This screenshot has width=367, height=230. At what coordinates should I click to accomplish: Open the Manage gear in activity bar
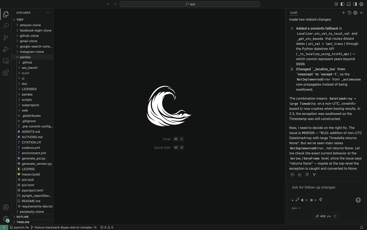(6, 219)
